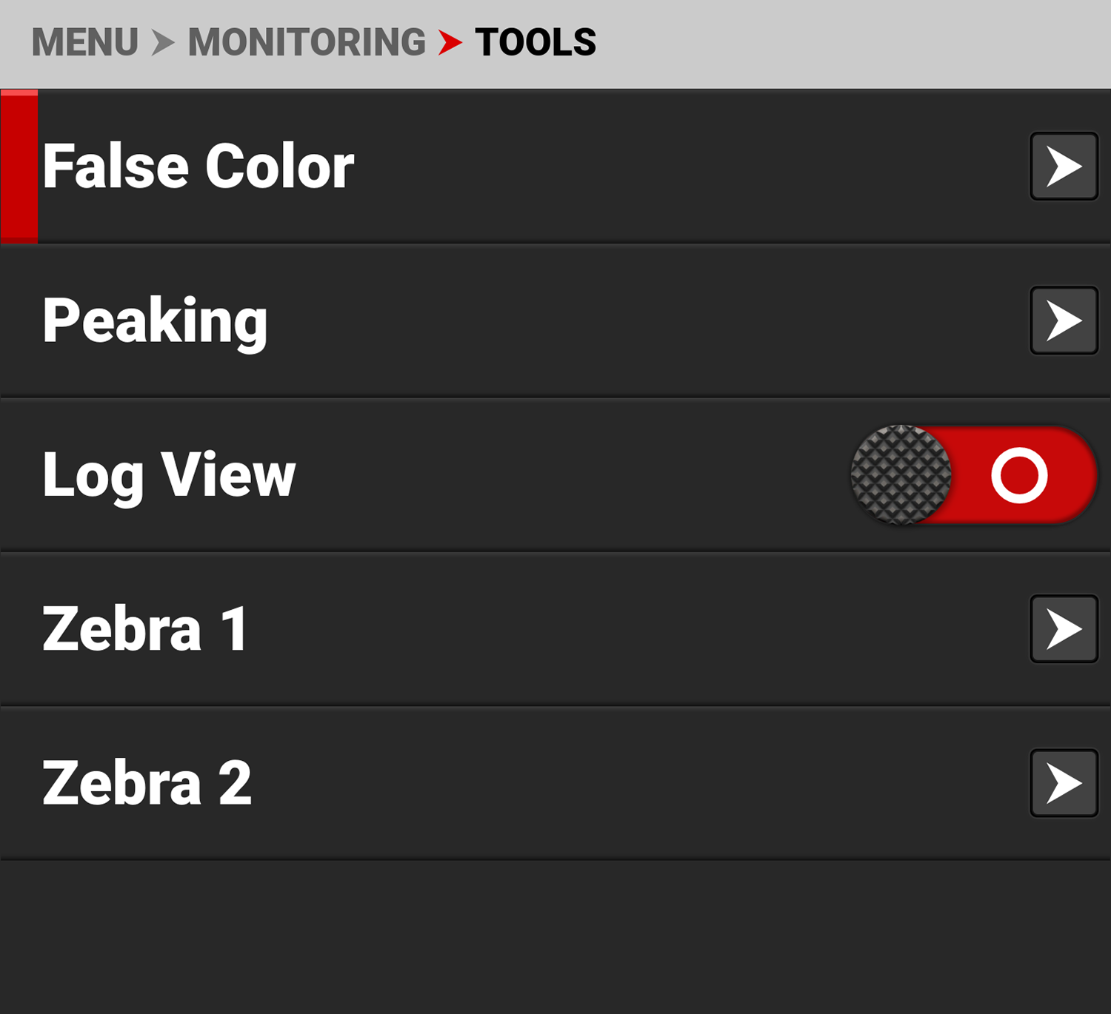1111x1014 pixels.
Task: Tap the Log View label text
Action: click(169, 475)
